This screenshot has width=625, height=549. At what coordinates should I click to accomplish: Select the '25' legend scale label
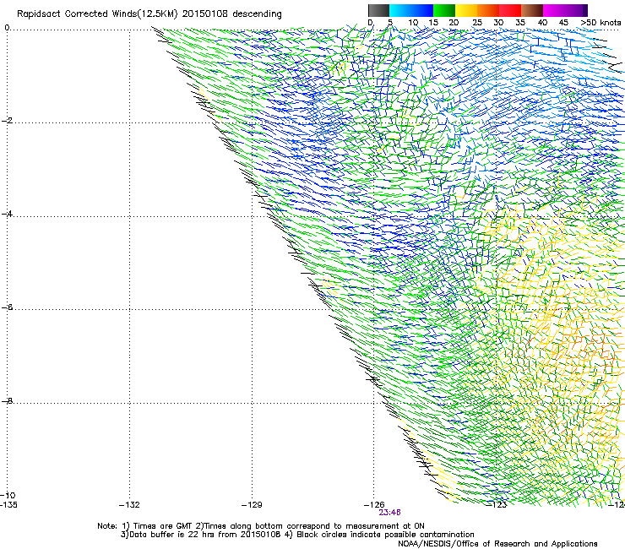[x=477, y=23]
